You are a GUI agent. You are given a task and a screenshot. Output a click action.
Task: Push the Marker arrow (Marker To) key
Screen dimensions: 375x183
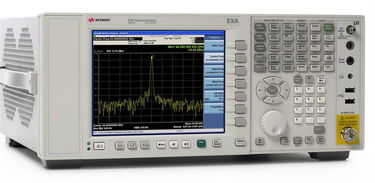[x=302, y=47]
